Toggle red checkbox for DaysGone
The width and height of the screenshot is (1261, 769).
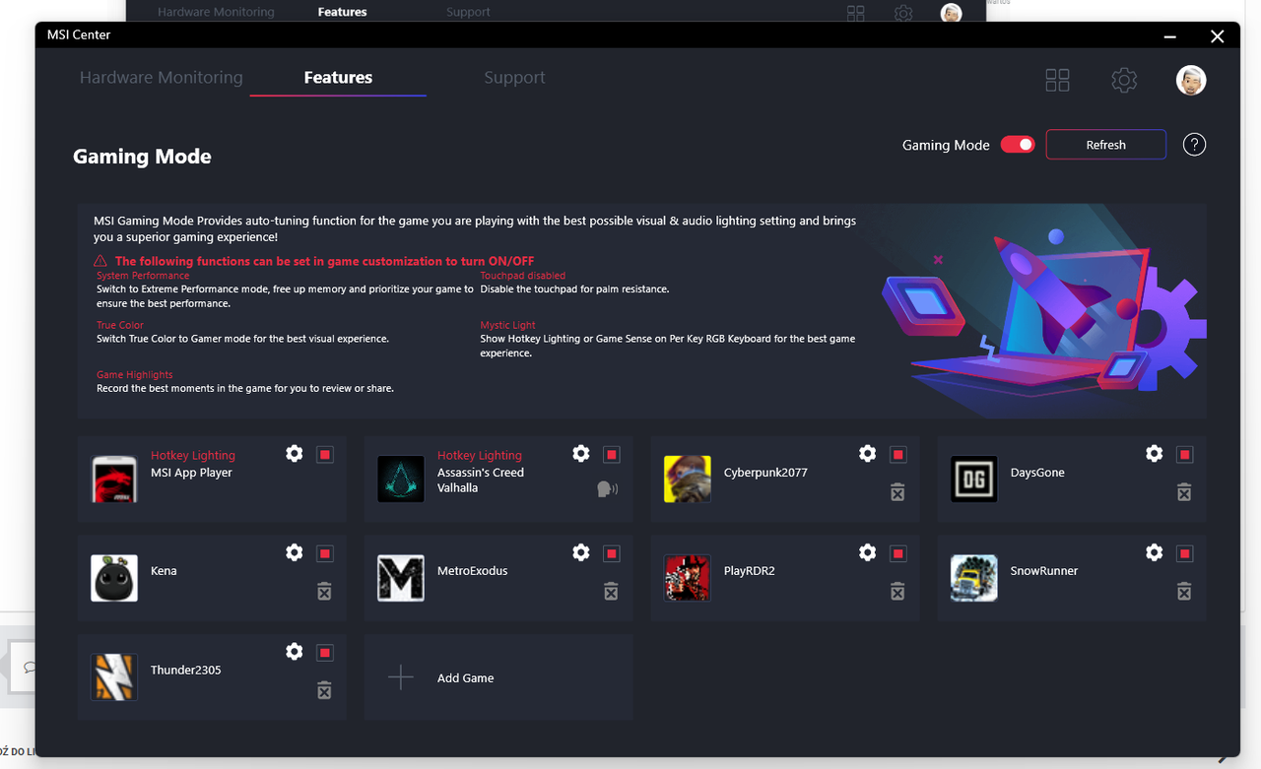[x=1185, y=454]
